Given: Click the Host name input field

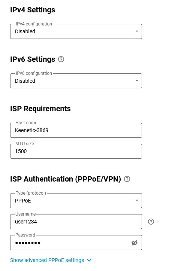Looking at the screenshot, I should point(76,130).
